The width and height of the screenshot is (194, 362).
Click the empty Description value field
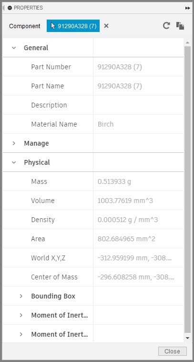[x=139, y=105]
